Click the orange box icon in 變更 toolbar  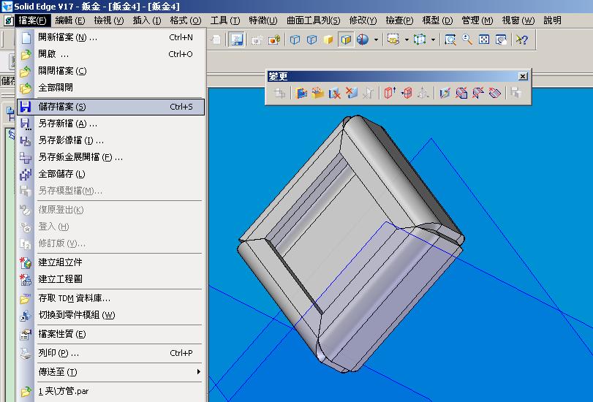317,93
